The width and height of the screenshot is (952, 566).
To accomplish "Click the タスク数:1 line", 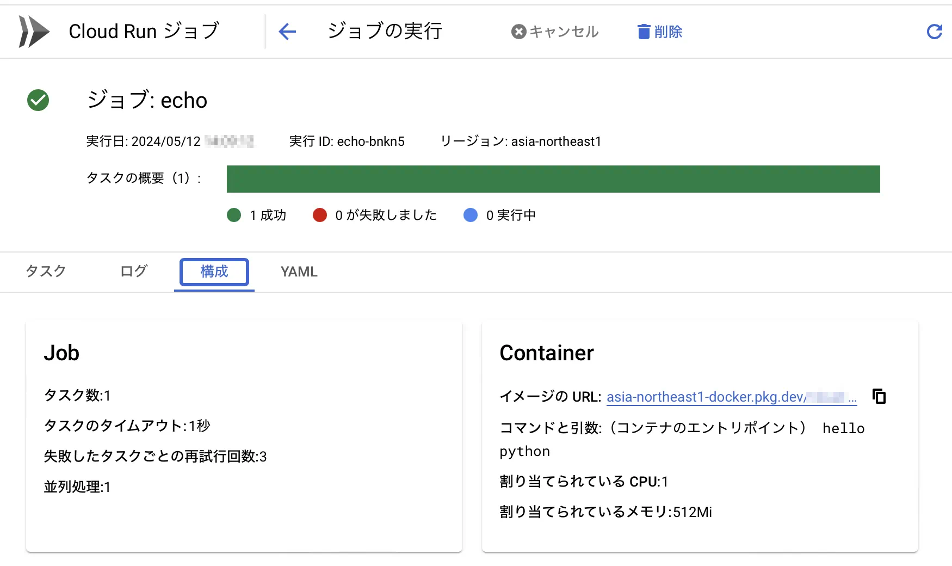I will tap(77, 396).
